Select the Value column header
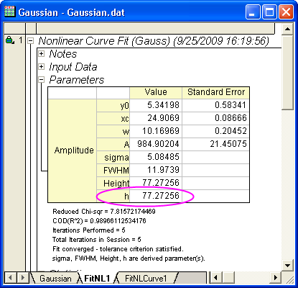This screenshot has width=298, height=288. (156, 93)
